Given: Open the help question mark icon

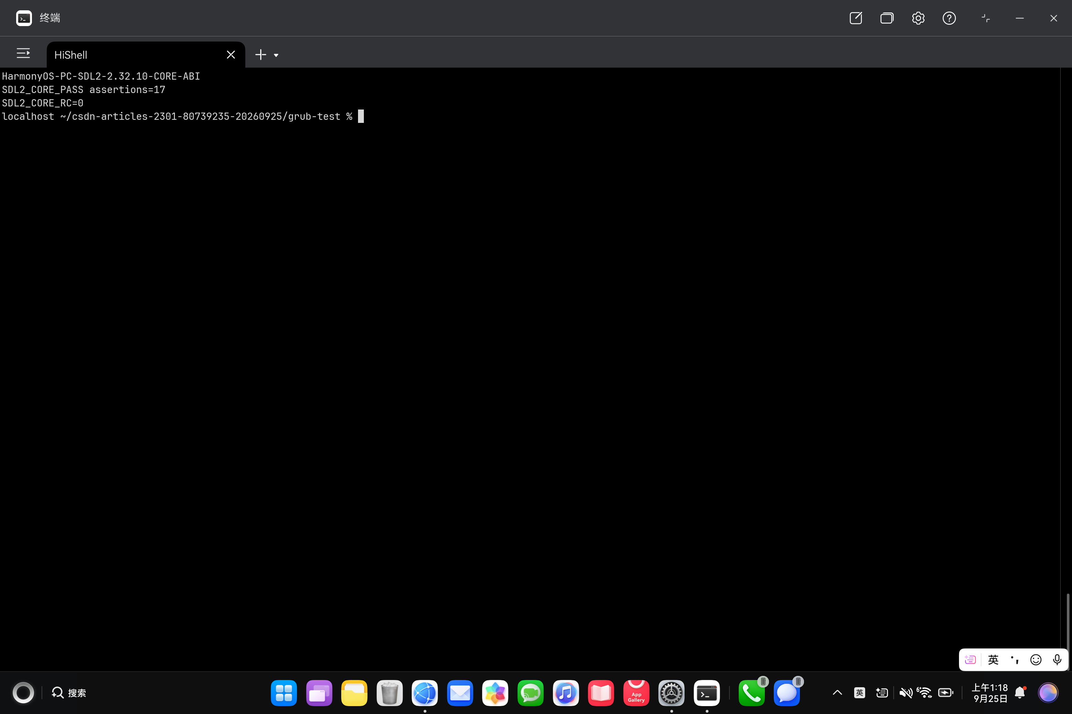Looking at the screenshot, I should coord(949,18).
